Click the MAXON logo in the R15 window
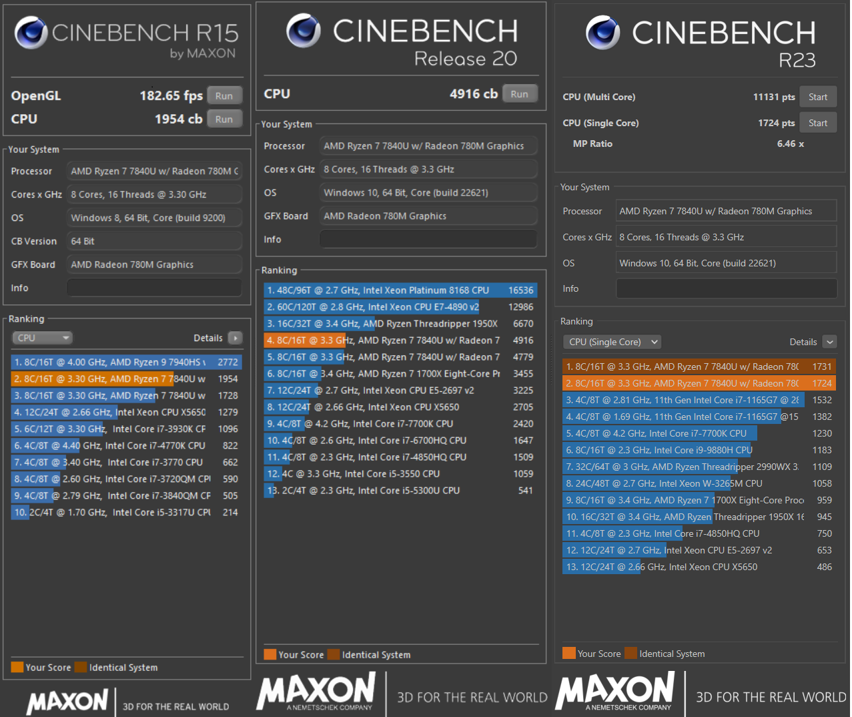The width and height of the screenshot is (852, 717). click(67, 702)
